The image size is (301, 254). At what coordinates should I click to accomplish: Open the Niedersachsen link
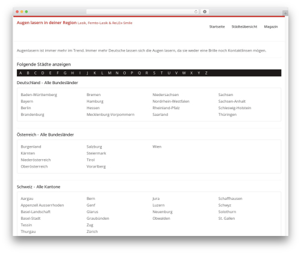coord(166,95)
